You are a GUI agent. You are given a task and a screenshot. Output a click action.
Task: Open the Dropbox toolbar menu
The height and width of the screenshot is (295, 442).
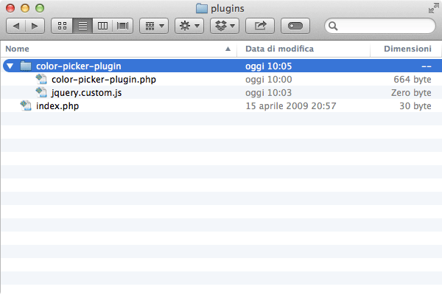point(225,27)
